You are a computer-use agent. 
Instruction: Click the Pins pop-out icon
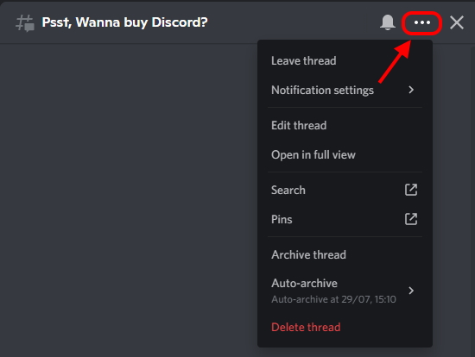tap(411, 219)
